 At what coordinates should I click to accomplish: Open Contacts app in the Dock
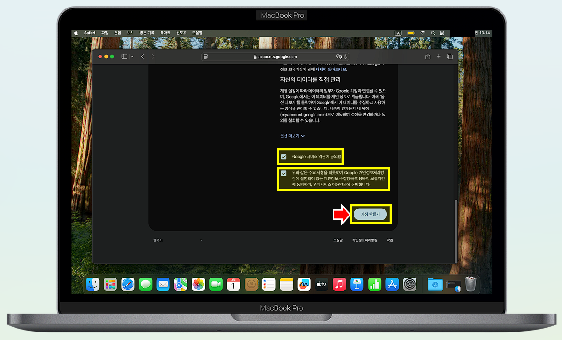pyautogui.click(x=251, y=285)
